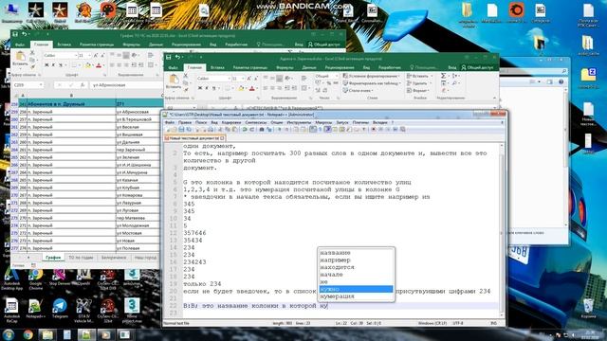The width and height of the screenshot is (607, 341).
Task: Click Save icon in front Excel title bar
Action: coord(169,57)
